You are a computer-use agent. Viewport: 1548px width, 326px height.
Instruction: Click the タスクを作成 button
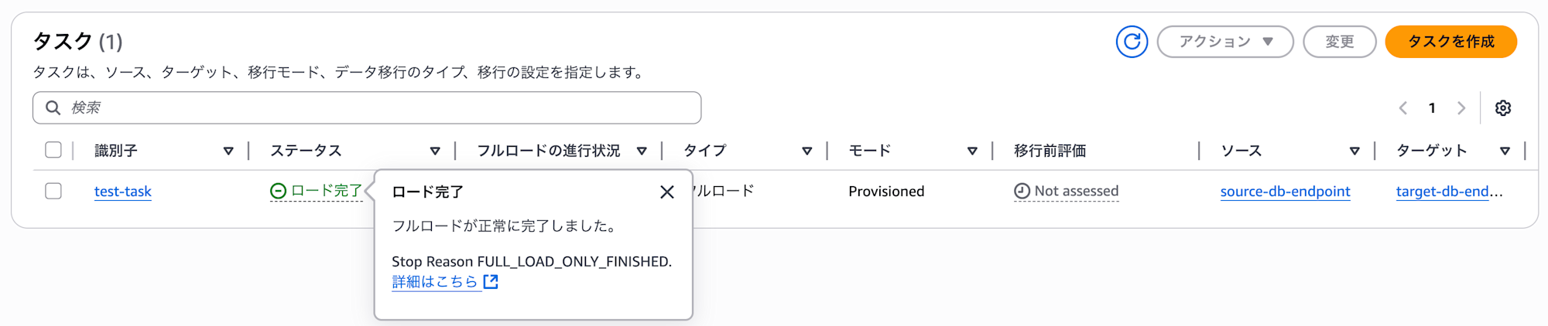1450,42
